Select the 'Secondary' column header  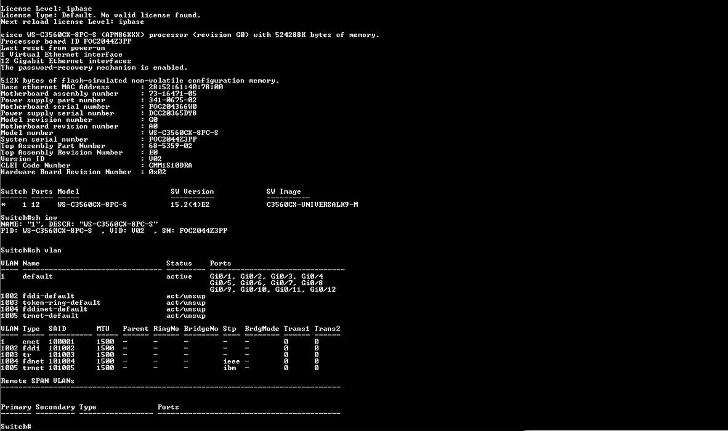point(55,408)
